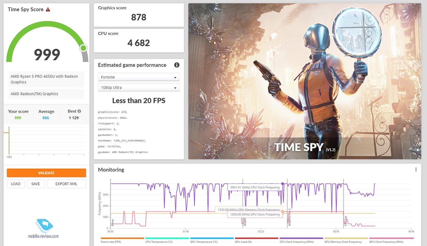The height and width of the screenshot is (246, 427).
Task: Click the orange VALIDATE button
Action: [x=46, y=173]
